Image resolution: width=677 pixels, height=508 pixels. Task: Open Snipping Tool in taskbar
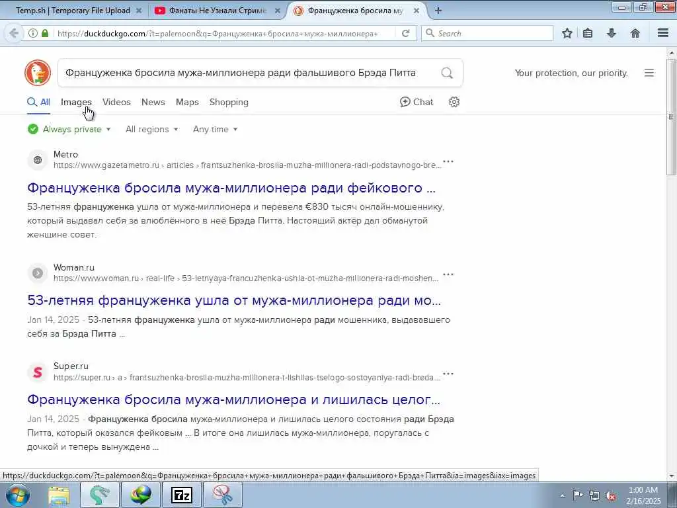pyautogui.click(x=222, y=495)
